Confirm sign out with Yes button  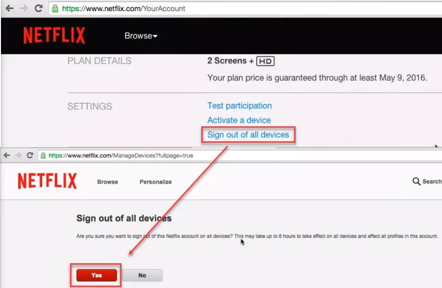pos(97,275)
